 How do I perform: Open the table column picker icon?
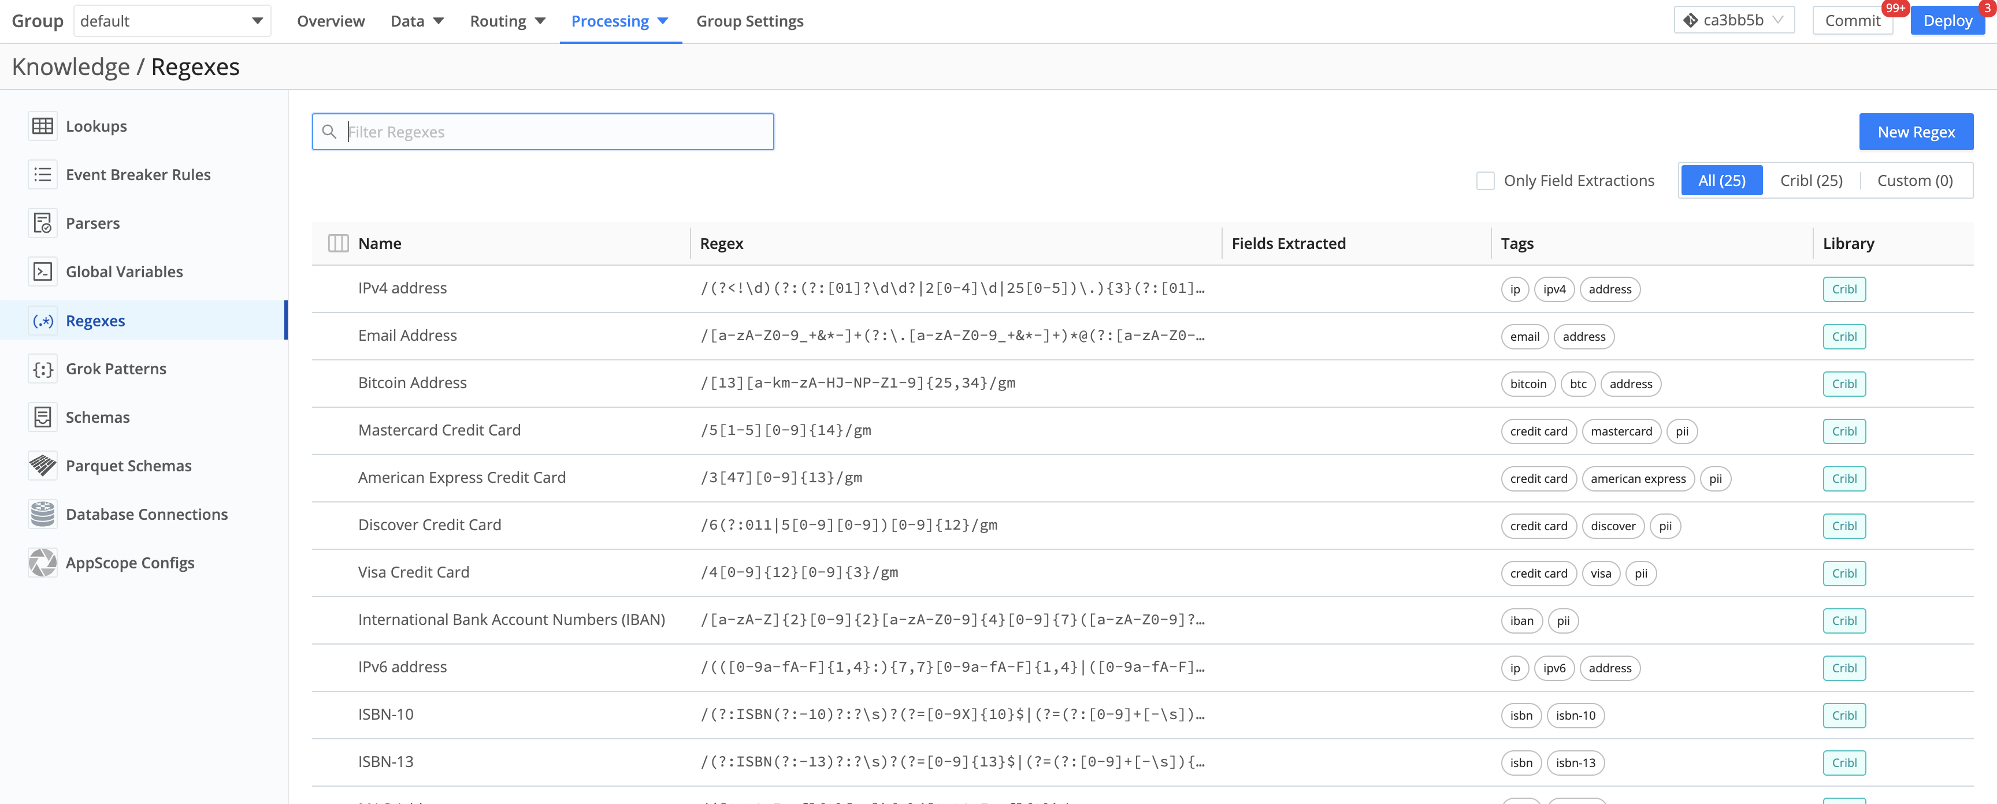coord(339,243)
